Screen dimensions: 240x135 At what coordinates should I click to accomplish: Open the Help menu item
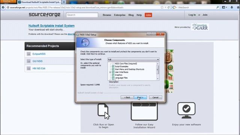pos(139,15)
